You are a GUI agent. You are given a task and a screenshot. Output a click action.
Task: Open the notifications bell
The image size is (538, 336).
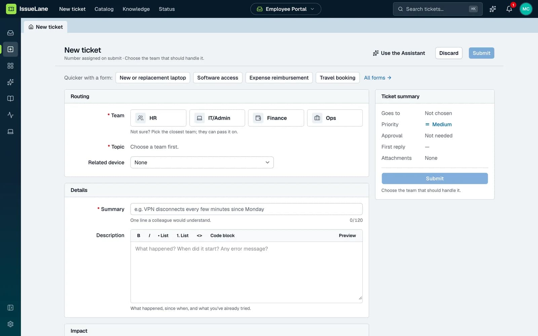coord(509,9)
